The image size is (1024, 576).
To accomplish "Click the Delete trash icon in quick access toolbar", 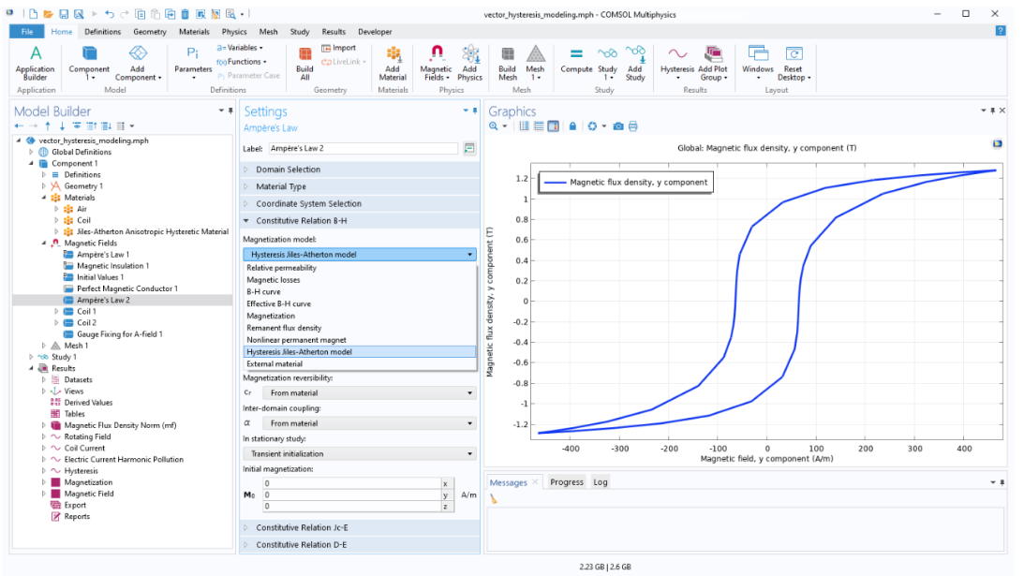I will (x=186, y=14).
